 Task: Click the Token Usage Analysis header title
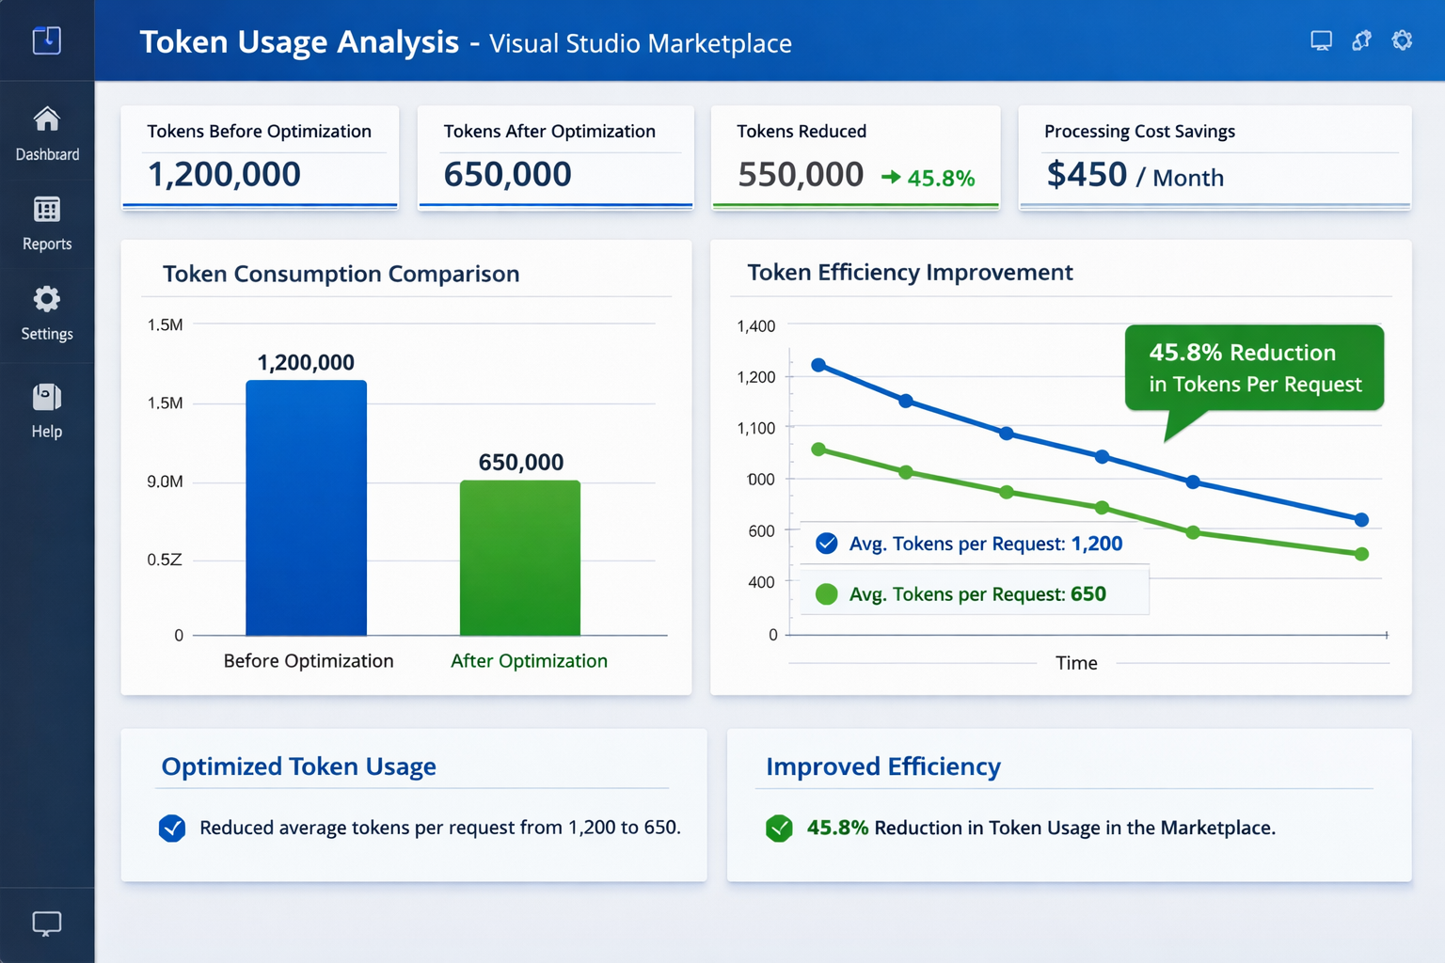[299, 42]
